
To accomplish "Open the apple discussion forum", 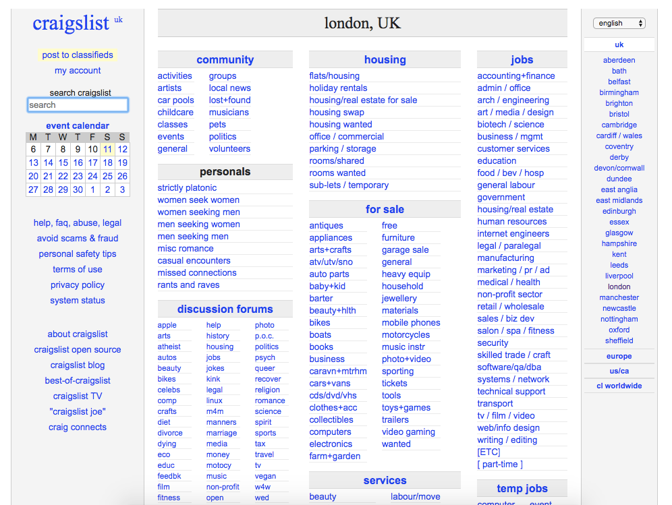I will pyautogui.click(x=167, y=325).
